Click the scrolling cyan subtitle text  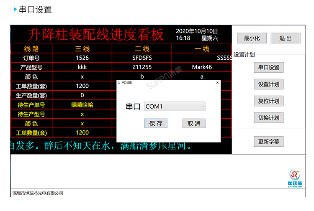coord(100,146)
